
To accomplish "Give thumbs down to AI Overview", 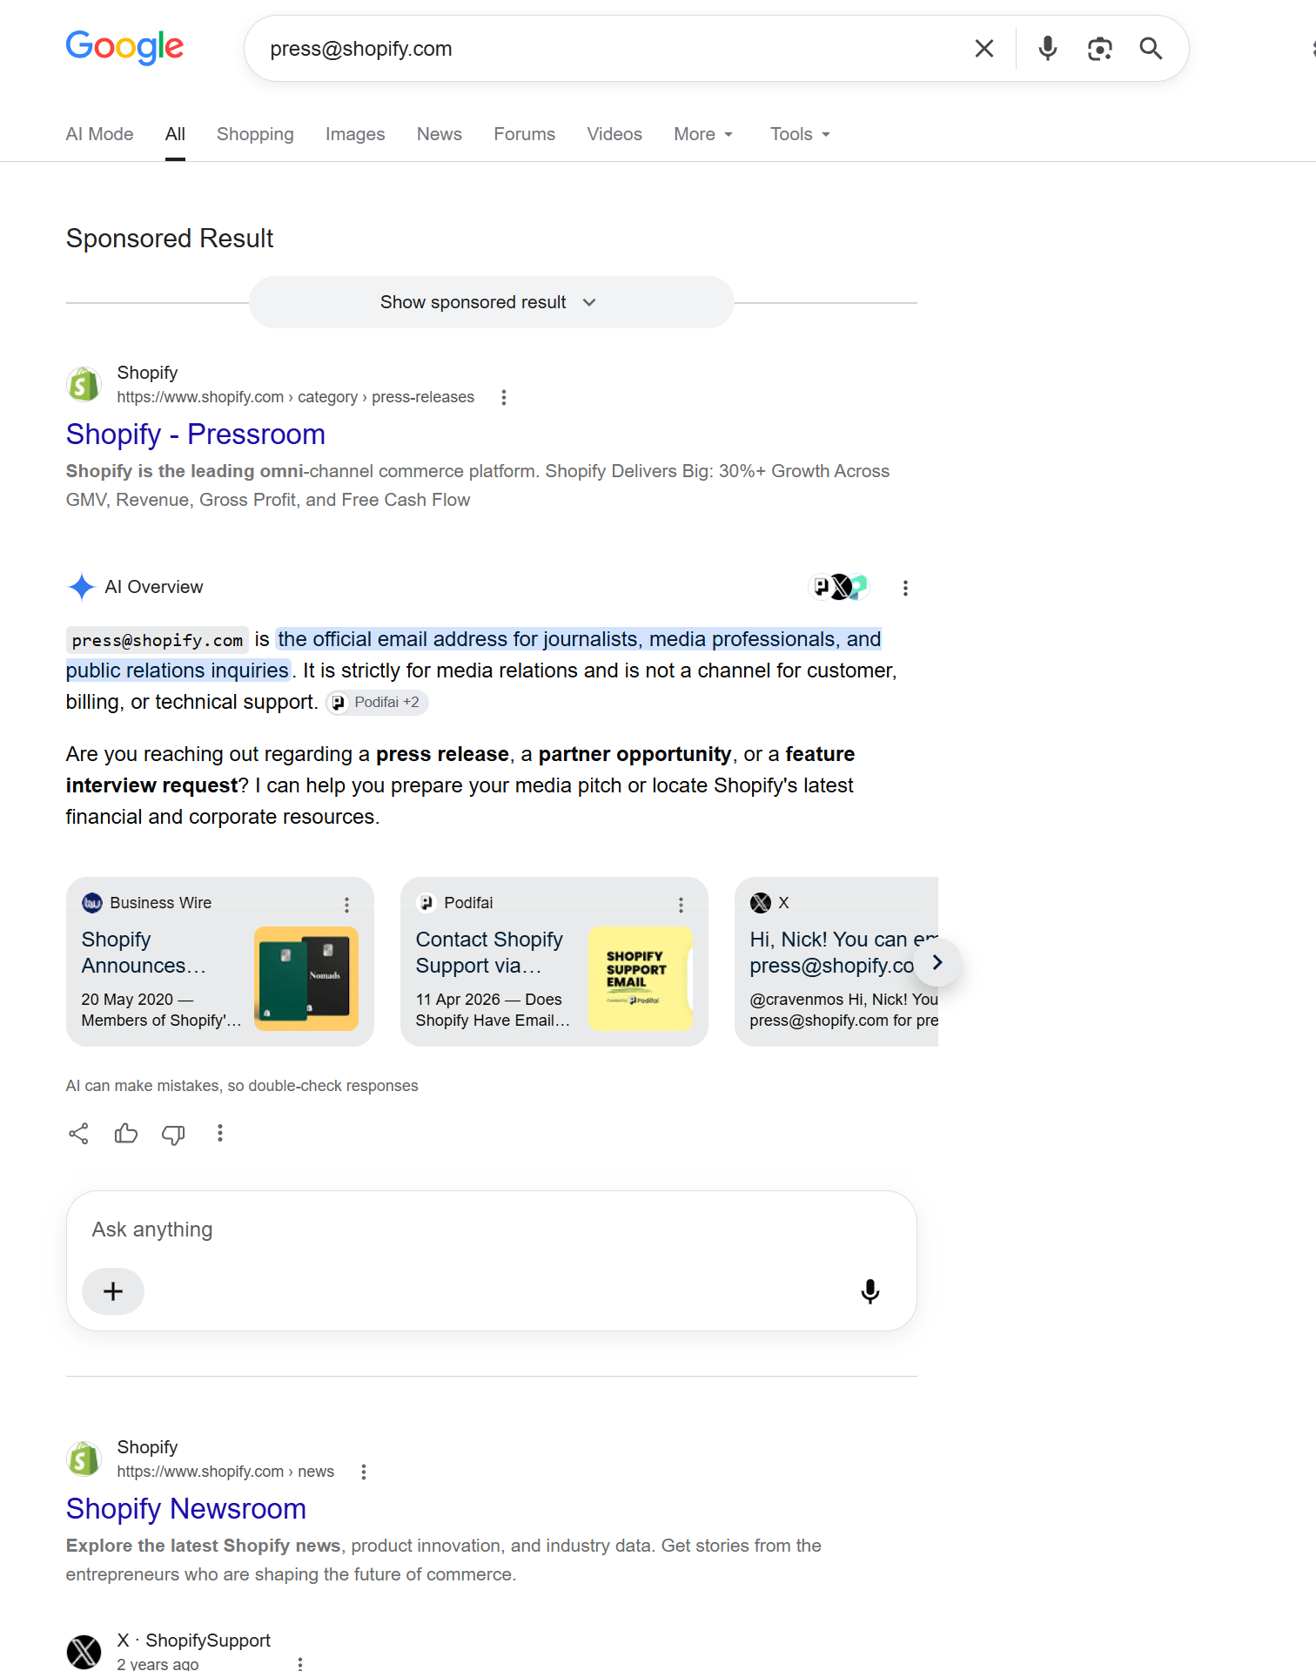I will tap(173, 1134).
